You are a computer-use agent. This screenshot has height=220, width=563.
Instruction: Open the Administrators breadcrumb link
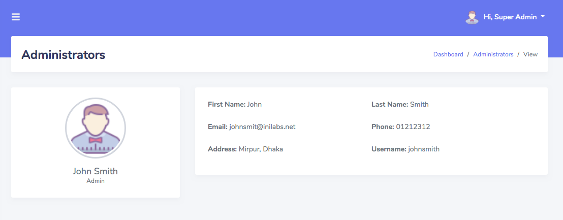coord(493,54)
